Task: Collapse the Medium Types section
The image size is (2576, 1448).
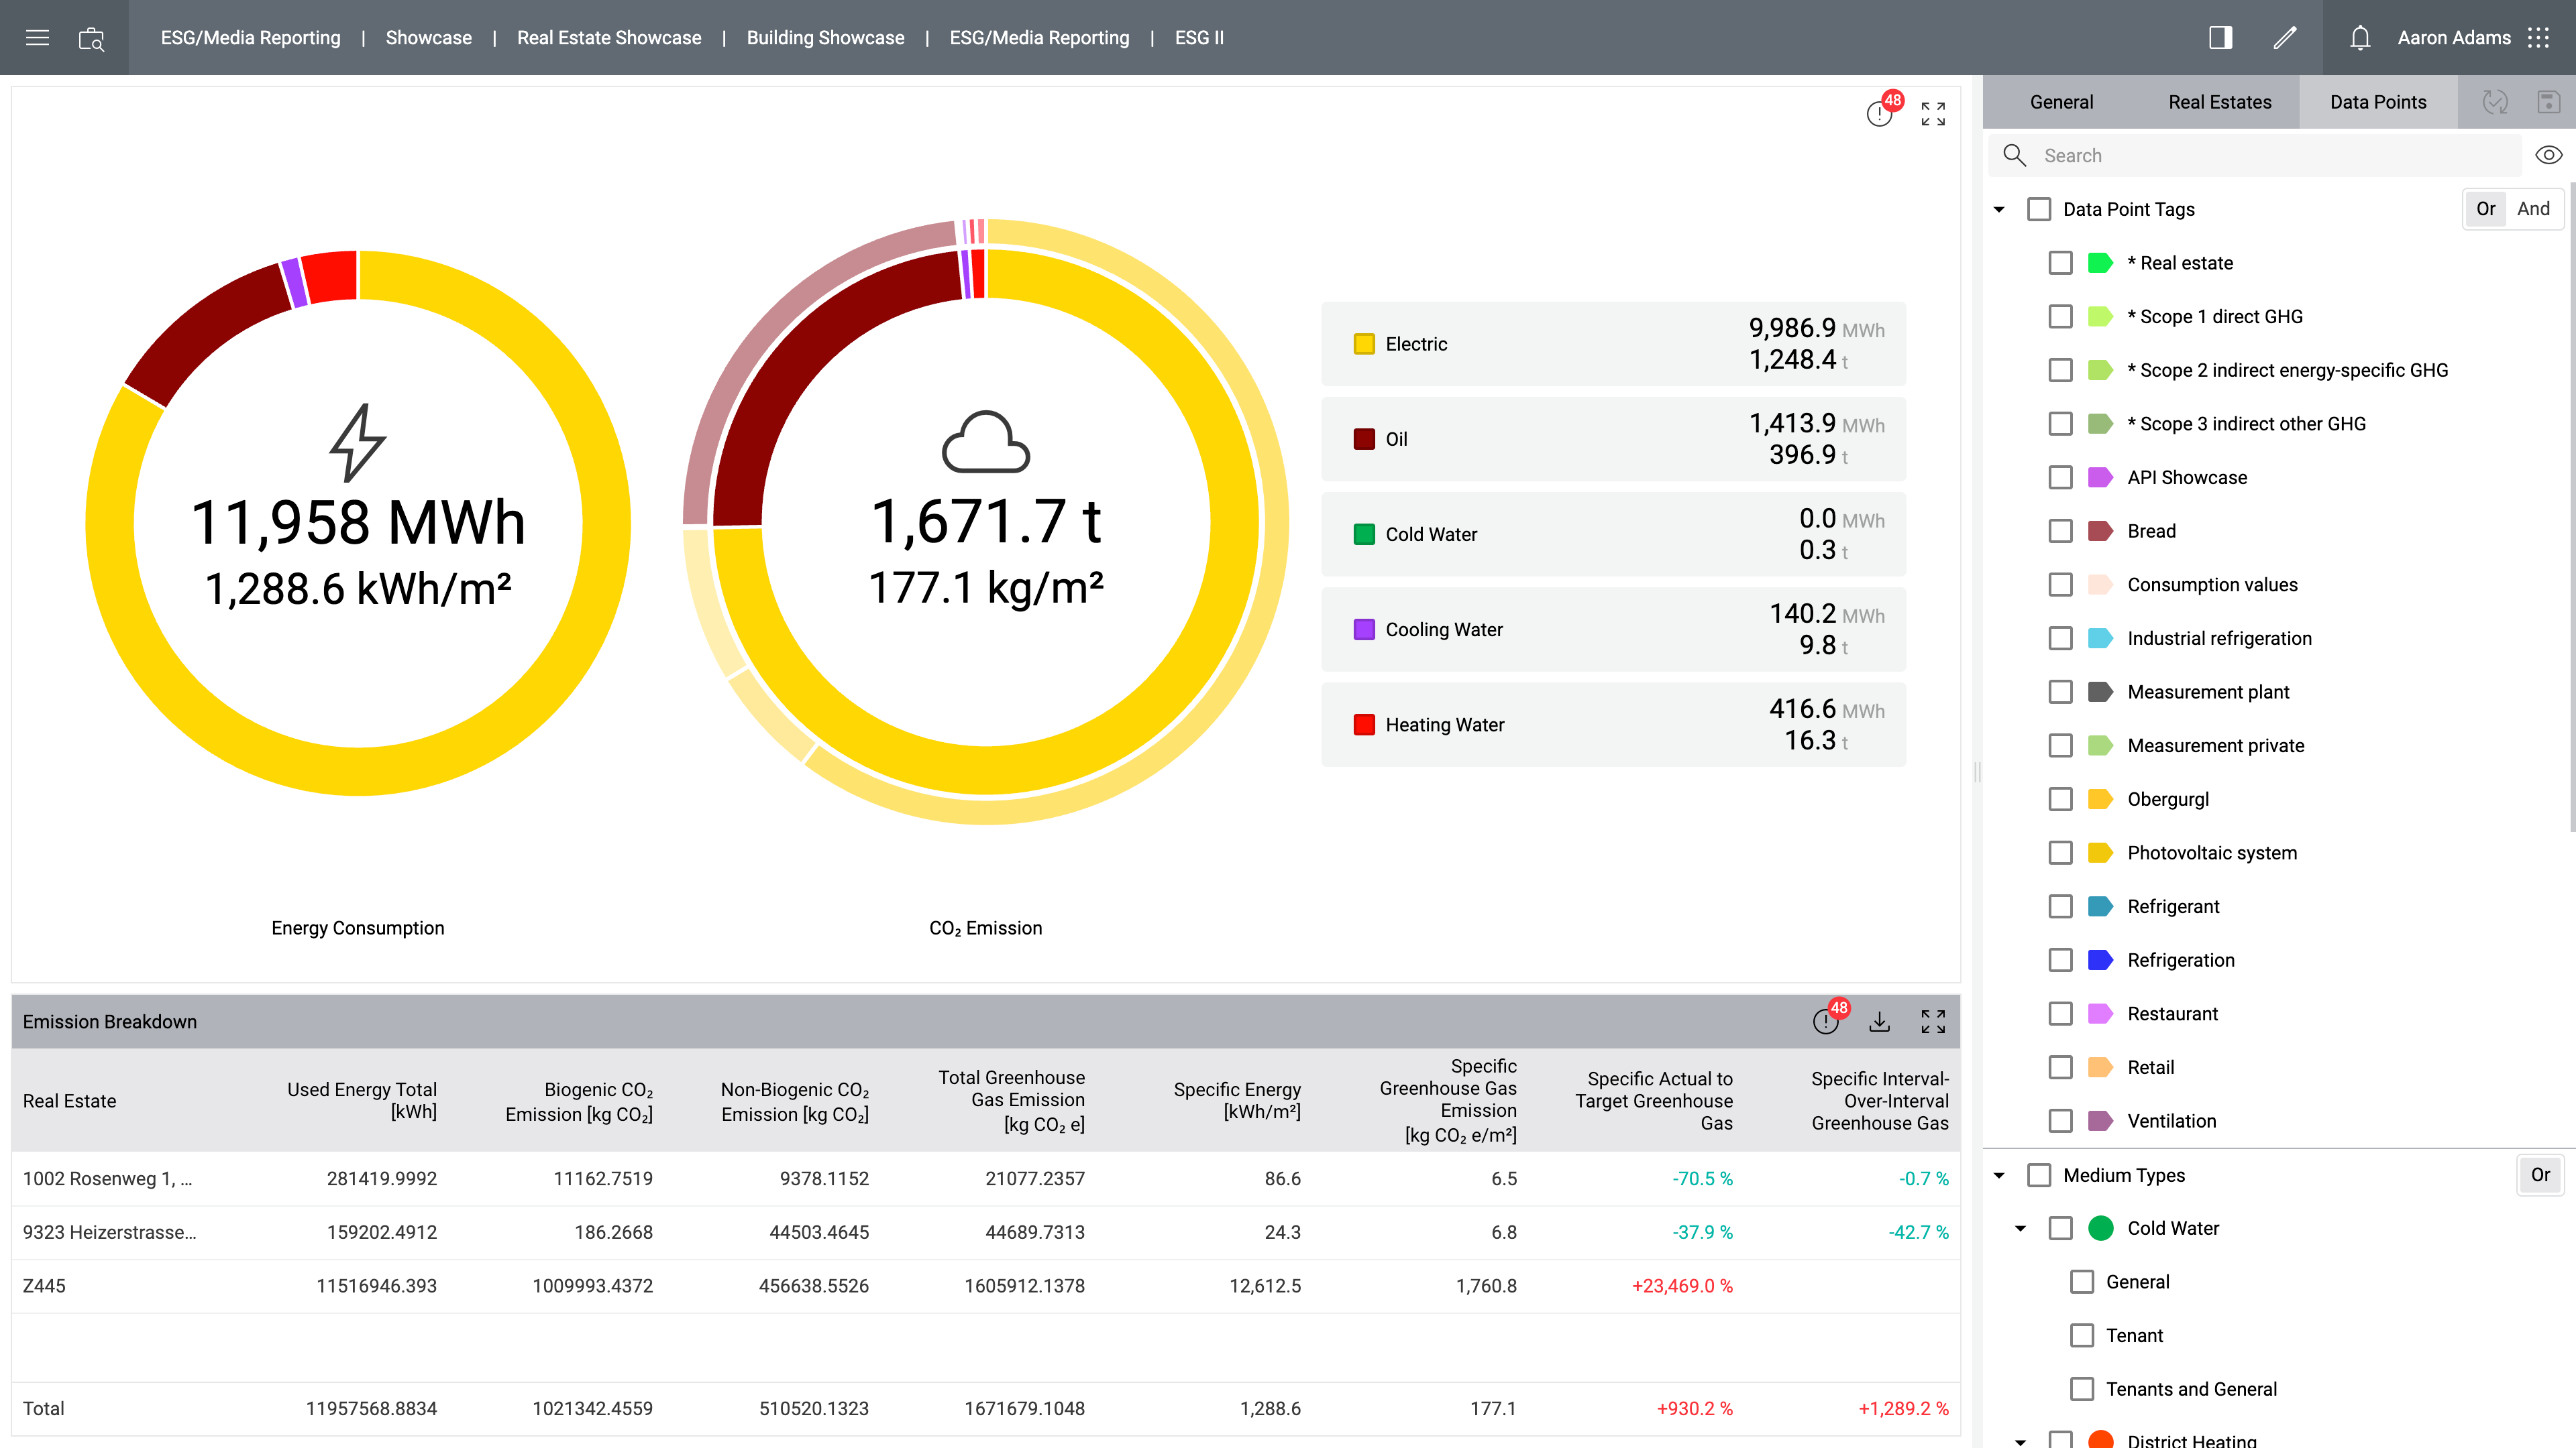Action: (x=1999, y=1175)
